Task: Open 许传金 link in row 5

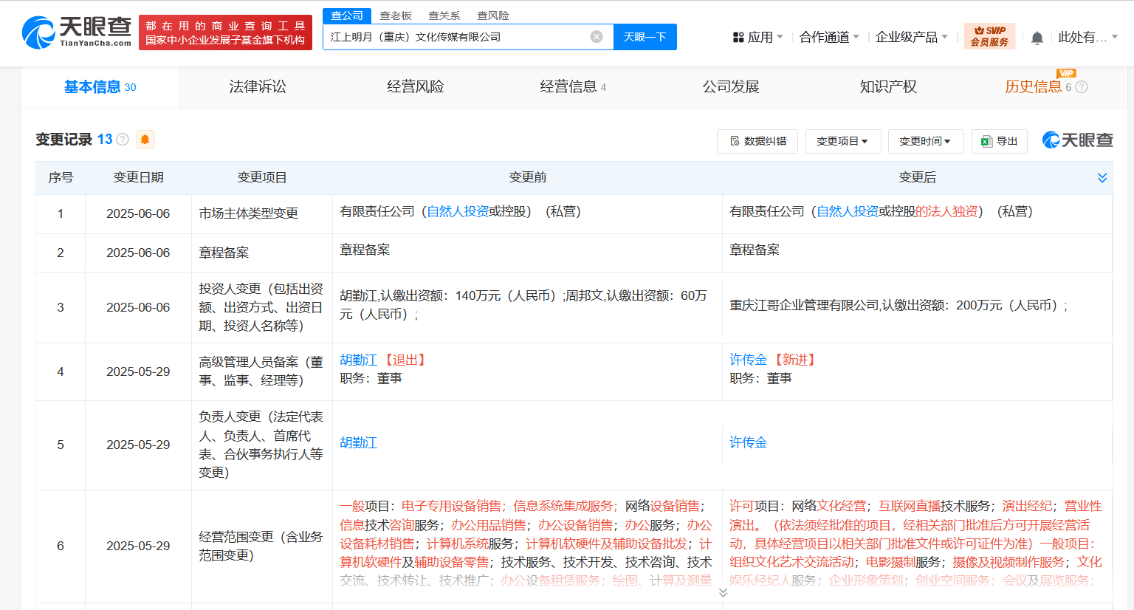Action: [749, 442]
